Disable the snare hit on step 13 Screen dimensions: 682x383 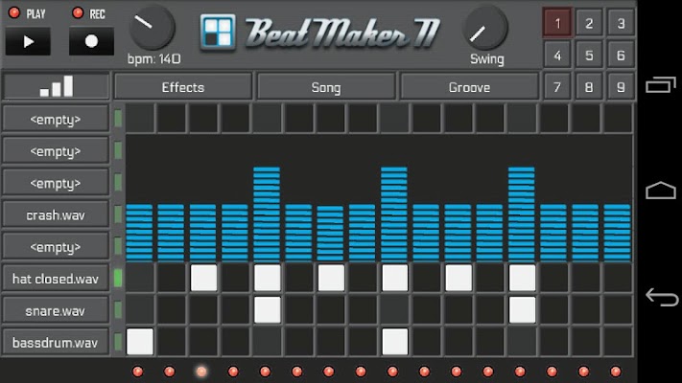522,310
